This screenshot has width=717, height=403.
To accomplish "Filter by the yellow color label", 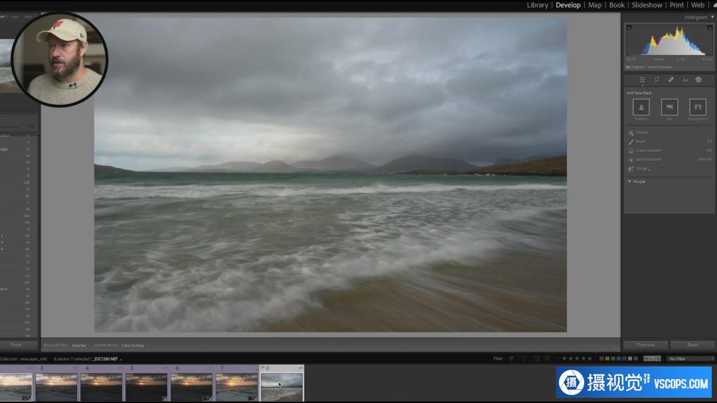I will [x=607, y=359].
